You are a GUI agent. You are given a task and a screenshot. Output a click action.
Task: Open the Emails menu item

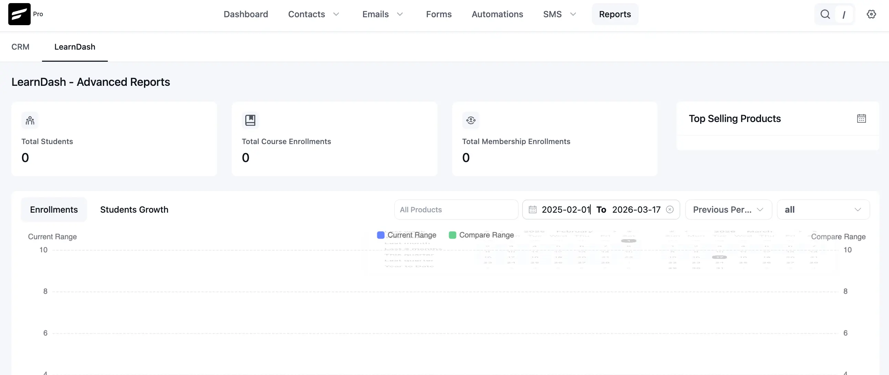pyautogui.click(x=375, y=14)
